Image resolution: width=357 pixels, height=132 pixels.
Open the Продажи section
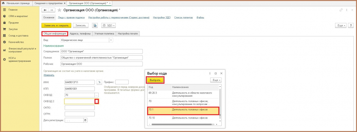coord(14,23)
